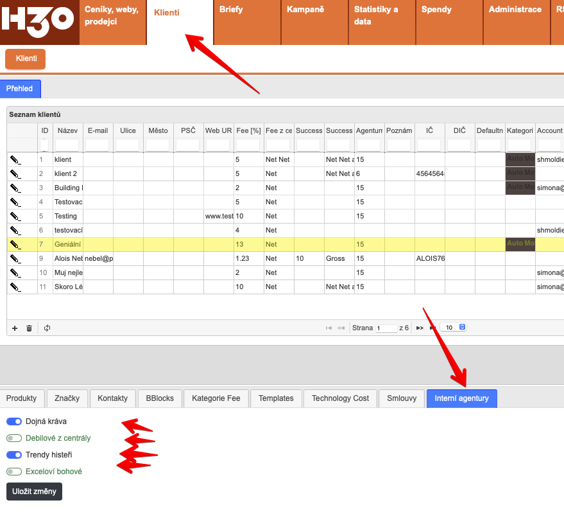Click the 'Uložit změny' button

pos(34,492)
